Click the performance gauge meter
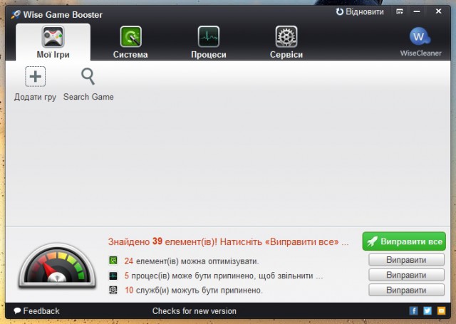This screenshot has height=324, width=456. [x=57, y=266]
